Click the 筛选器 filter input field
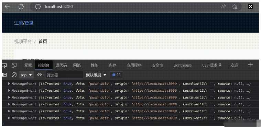 pos(64,75)
